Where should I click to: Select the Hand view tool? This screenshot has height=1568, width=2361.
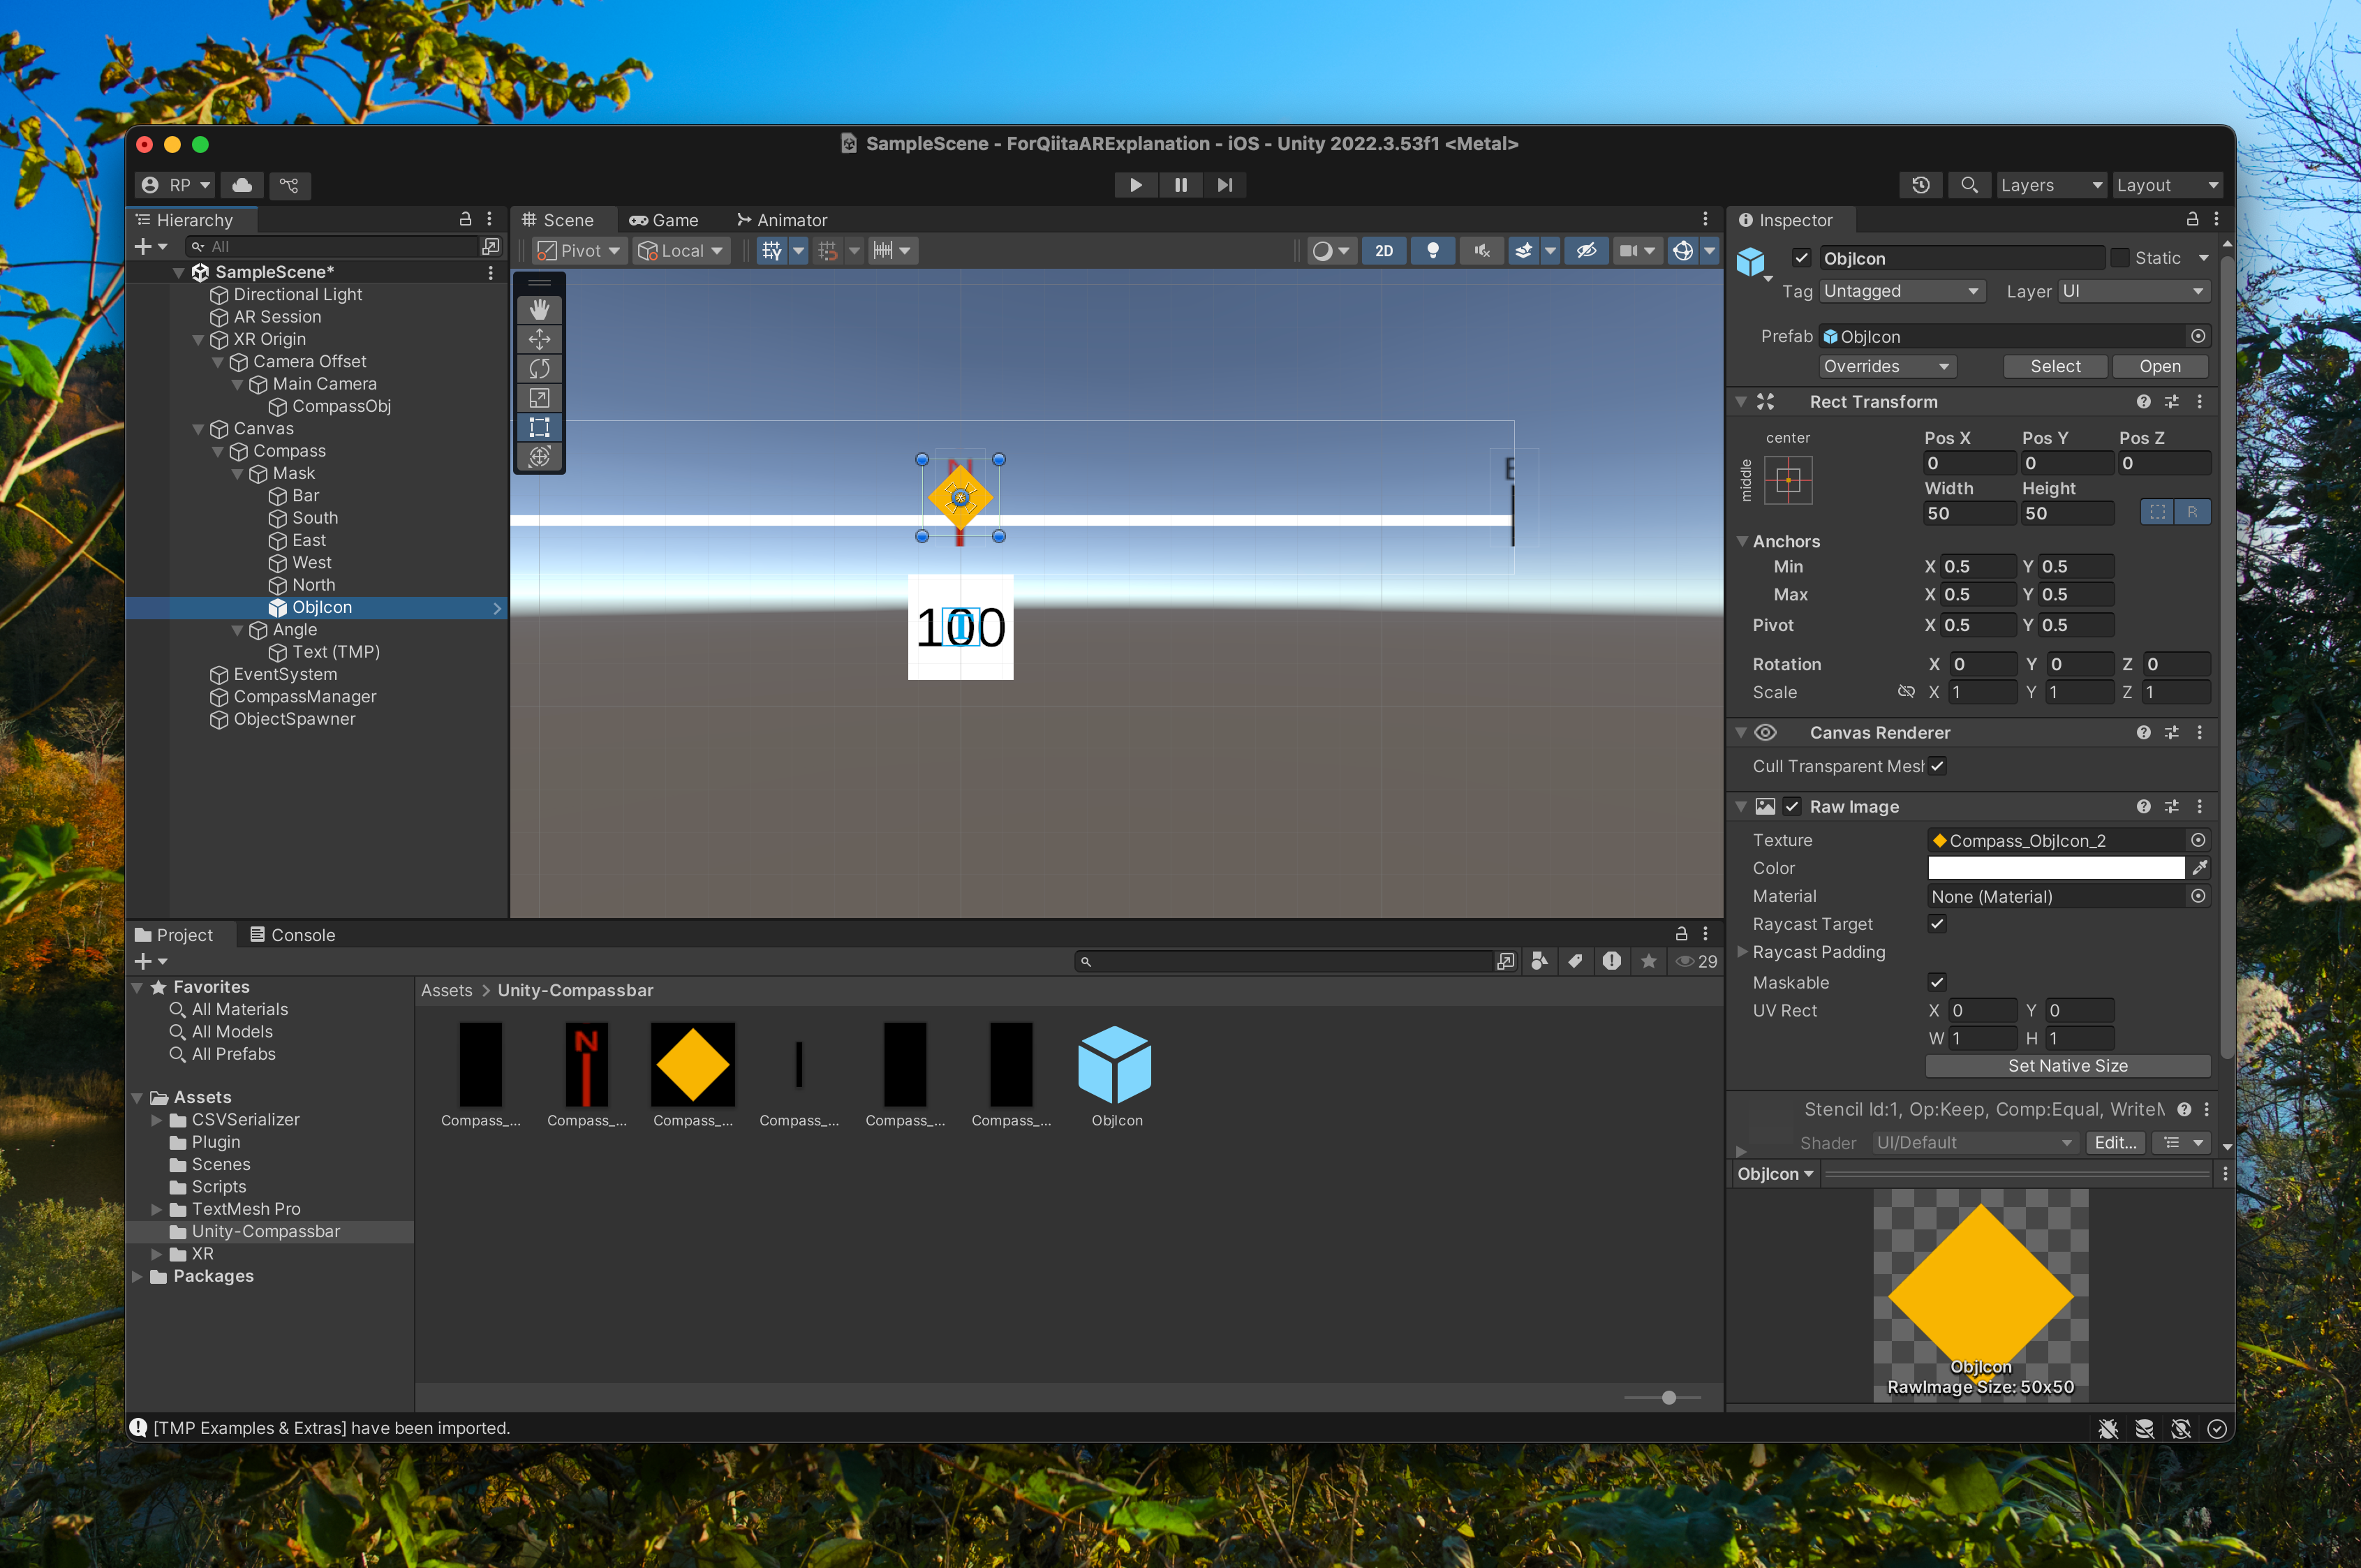539,310
